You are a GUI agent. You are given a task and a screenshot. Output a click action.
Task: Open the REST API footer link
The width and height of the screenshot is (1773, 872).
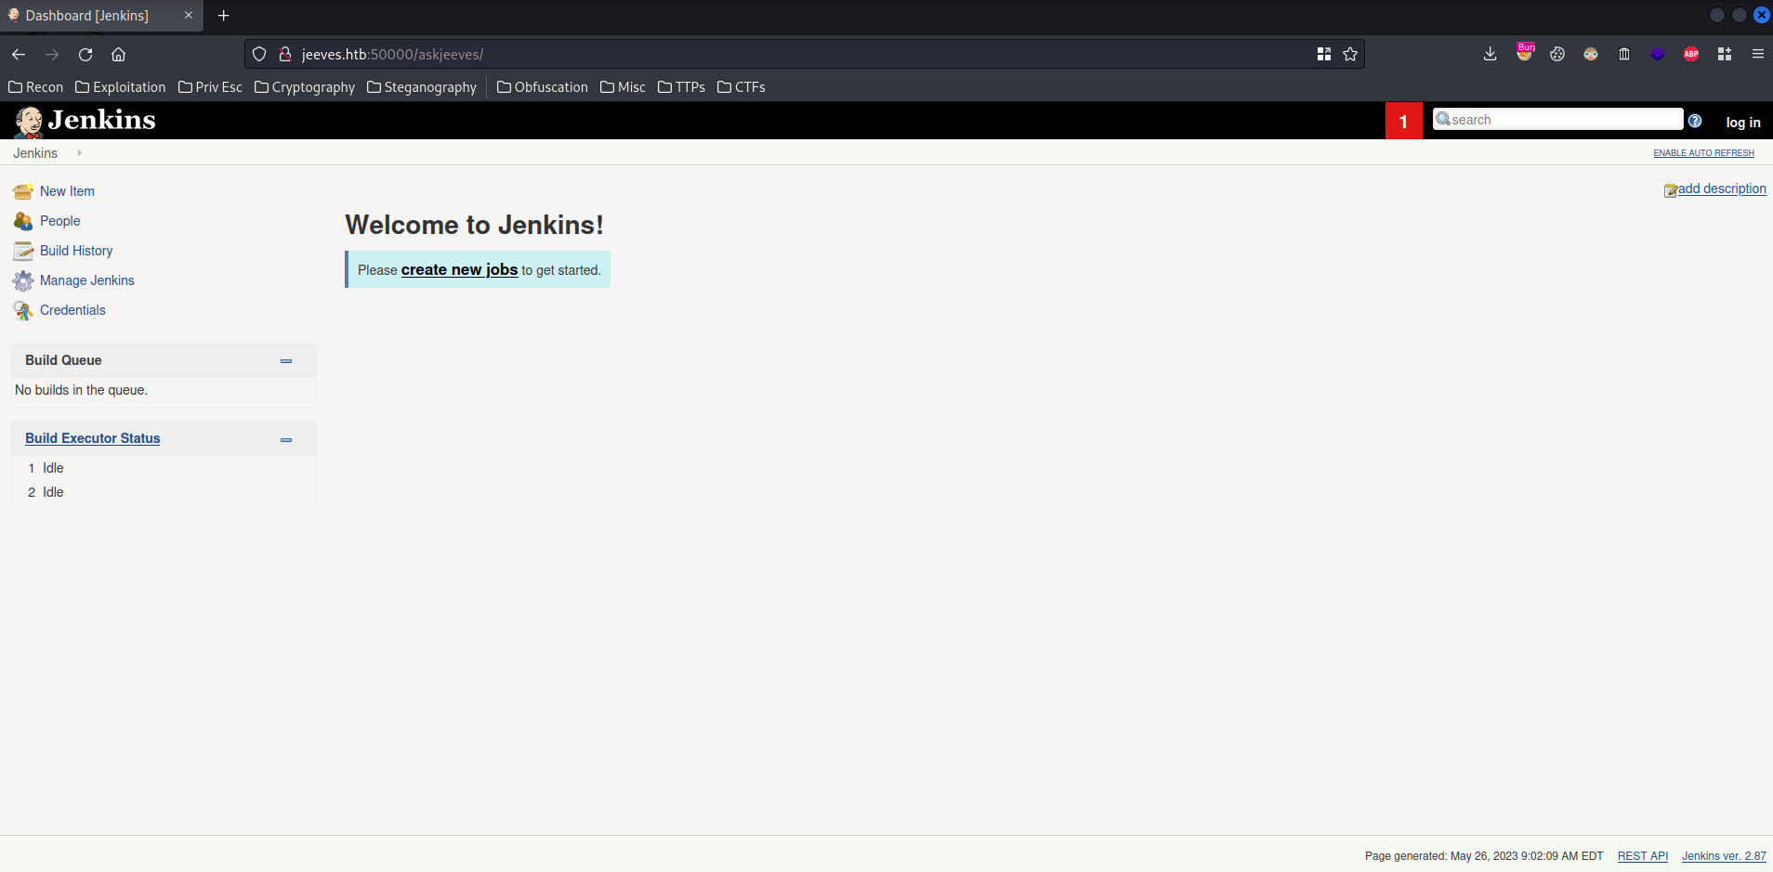[x=1643, y=856]
